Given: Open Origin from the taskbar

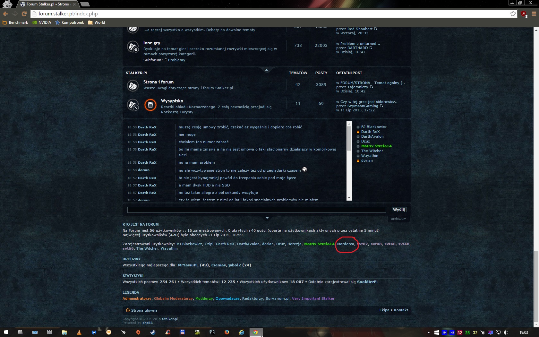Looking at the screenshot, I should (x=138, y=332).
